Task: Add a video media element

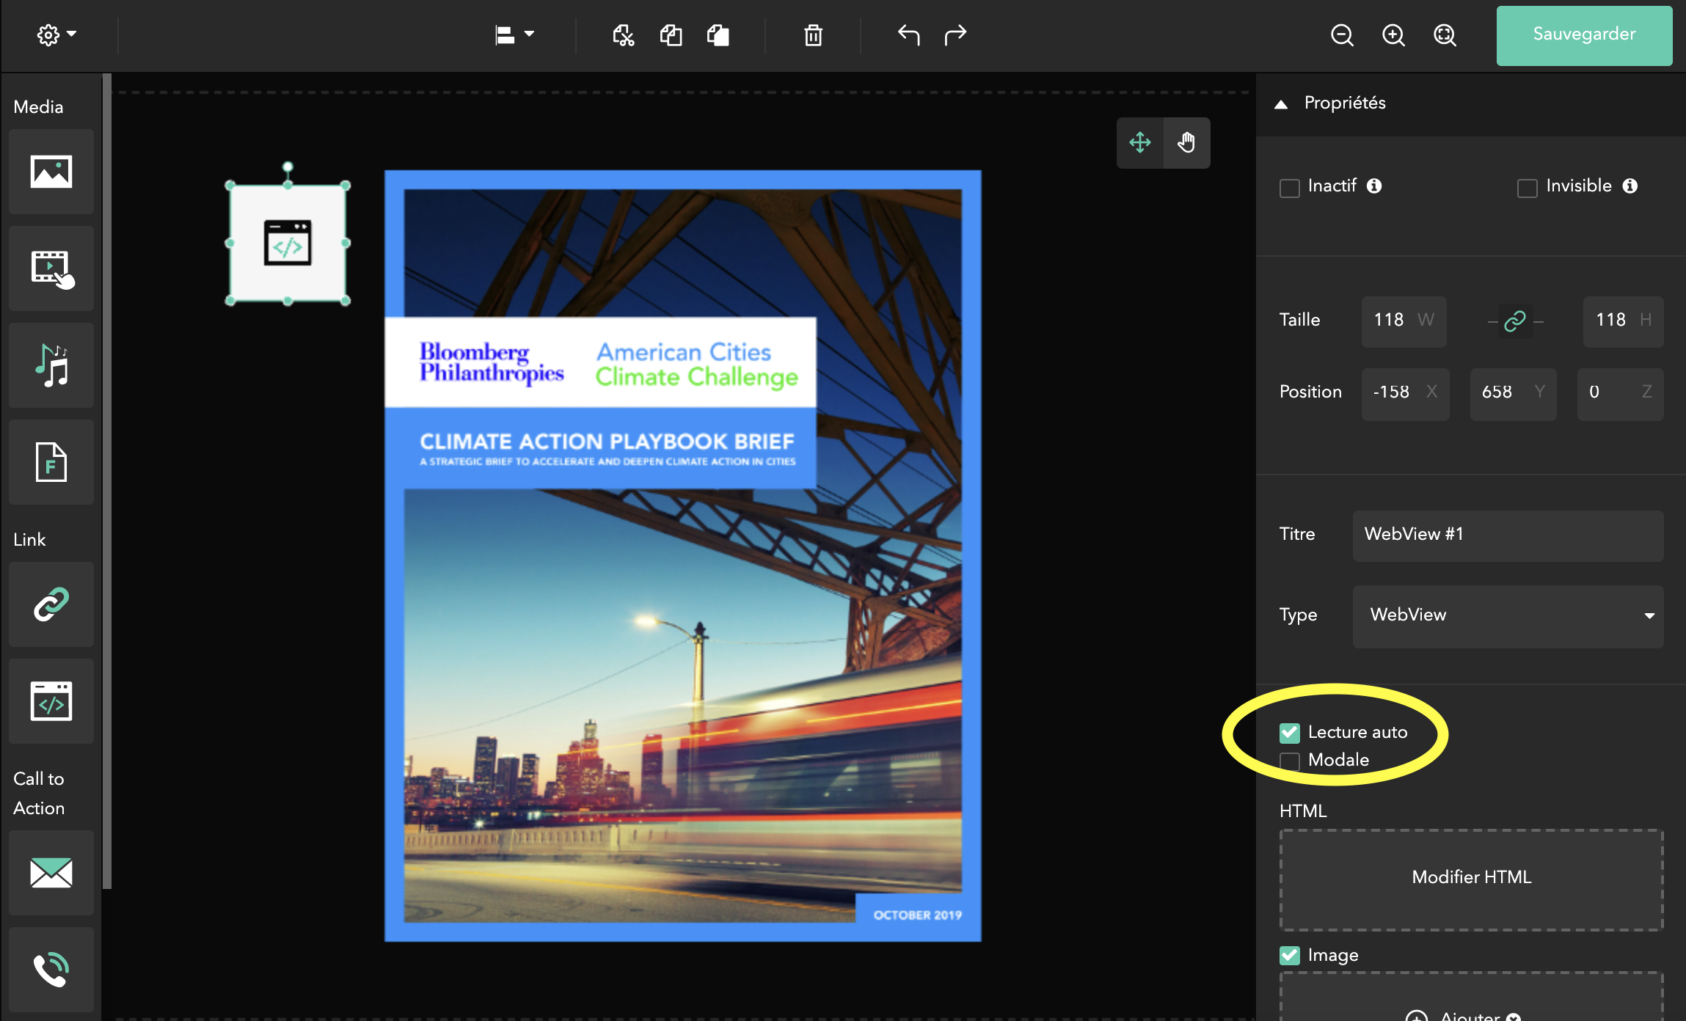Action: 51,268
